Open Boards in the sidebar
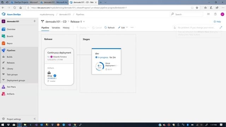The image size is (226, 127). tap(10, 36)
